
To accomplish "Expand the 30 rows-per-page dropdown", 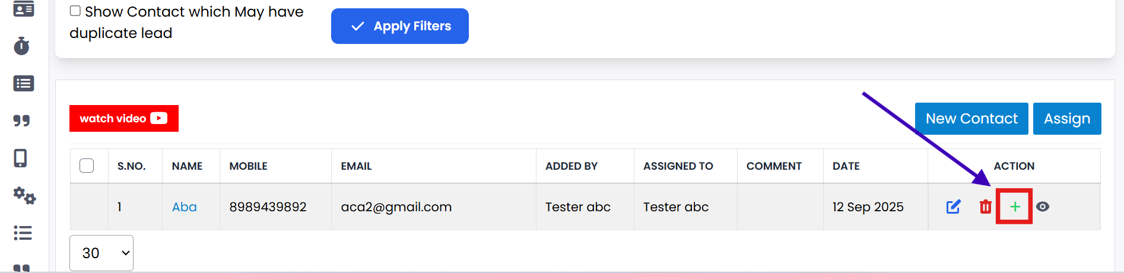I will point(101,253).
